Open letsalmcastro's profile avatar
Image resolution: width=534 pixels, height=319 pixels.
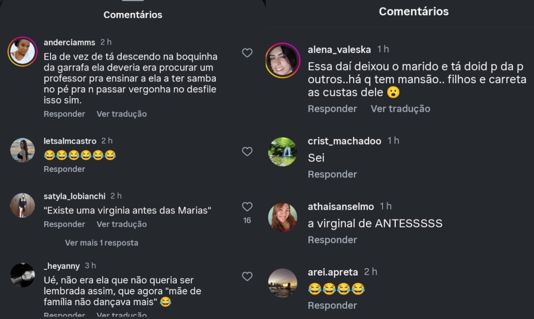coord(23,150)
